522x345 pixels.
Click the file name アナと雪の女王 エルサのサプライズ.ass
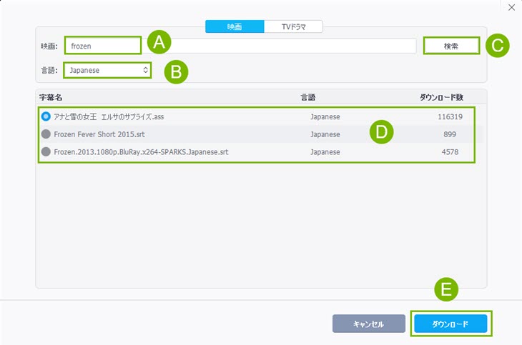pyautogui.click(x=109, y=116)
